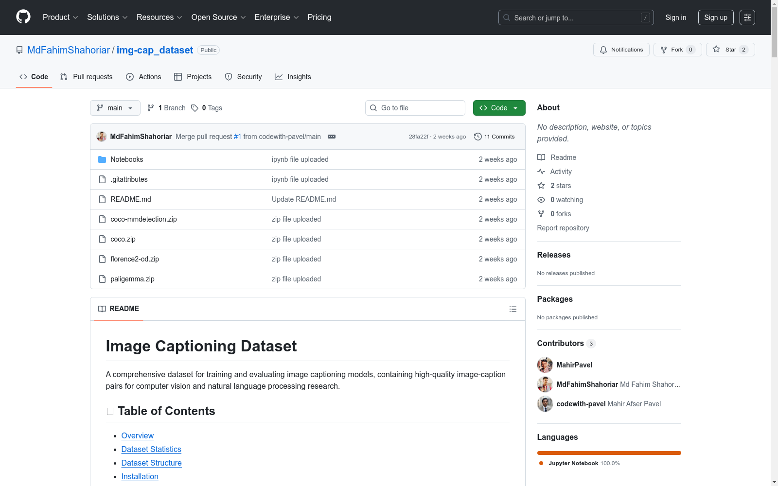
Task: Click the florence2-od.zip file icon
Action: pyautogui.click(x=102, y=259)
